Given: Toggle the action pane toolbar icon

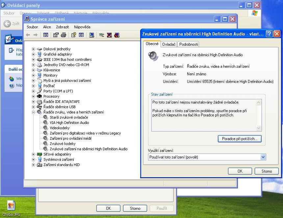Looking at the screenshot, I should click(x=81, y=35).
